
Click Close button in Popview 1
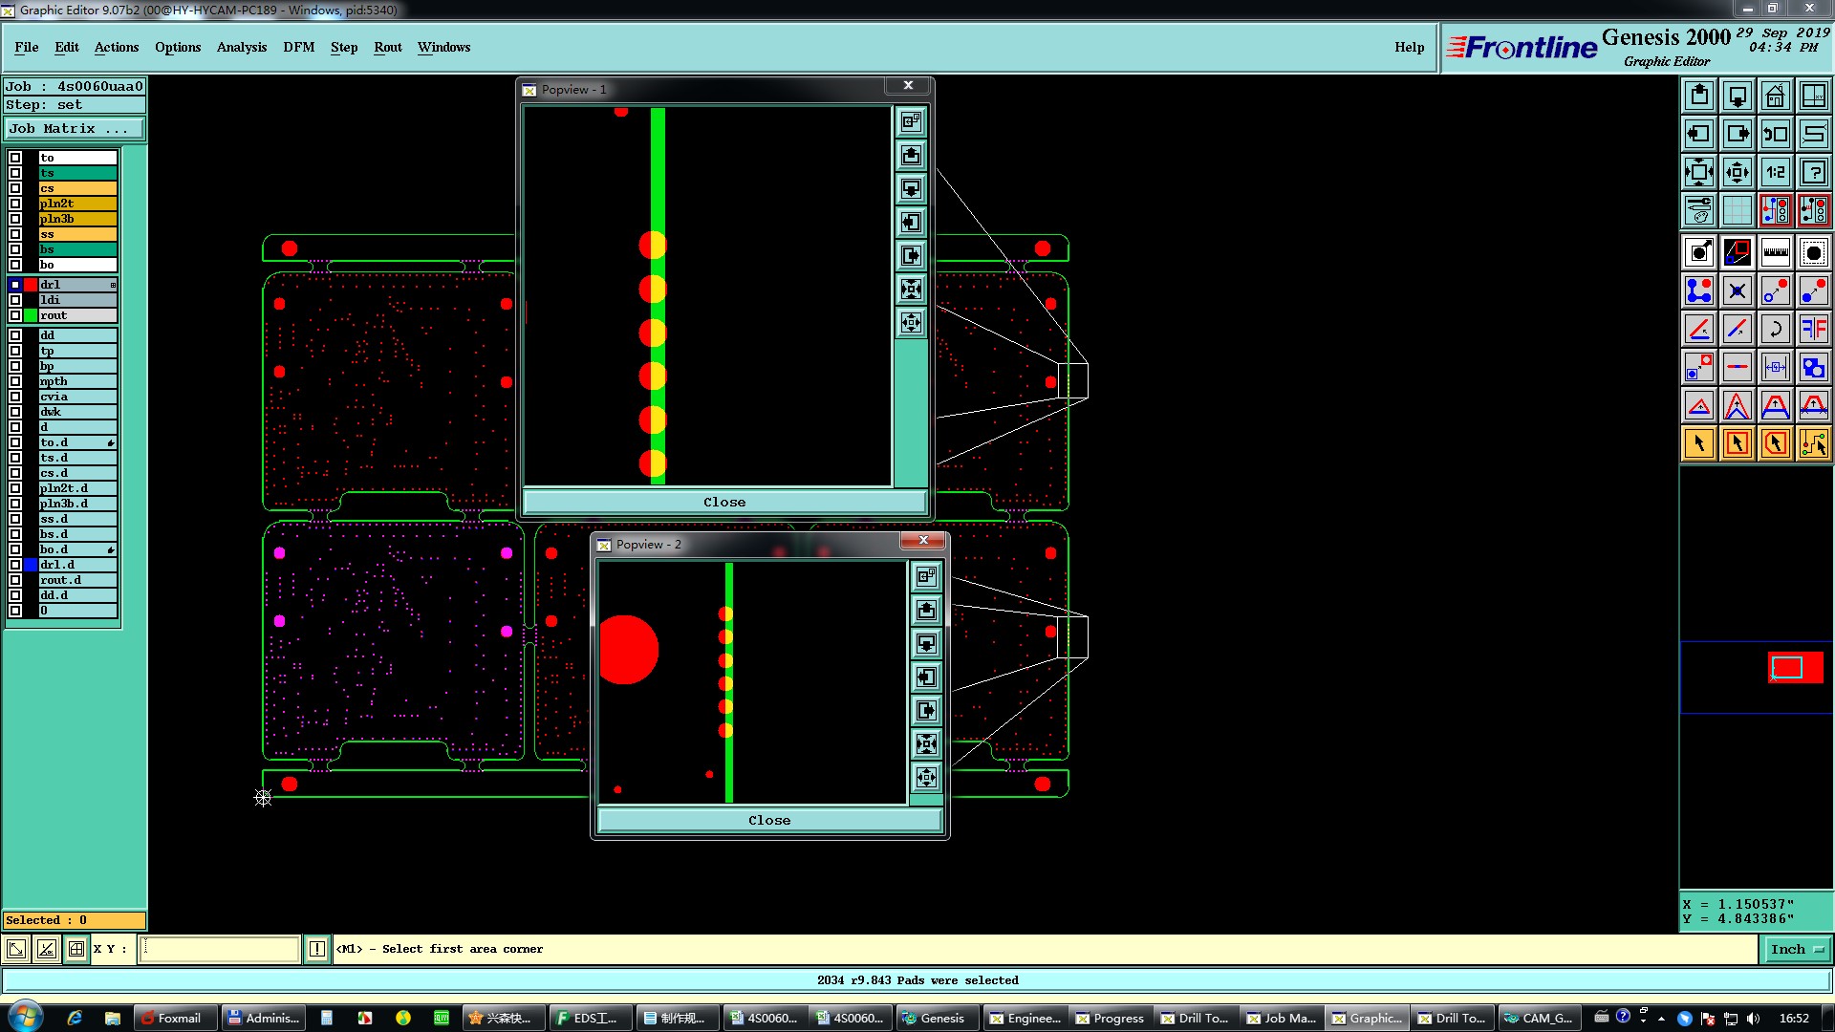coord(724,502)
